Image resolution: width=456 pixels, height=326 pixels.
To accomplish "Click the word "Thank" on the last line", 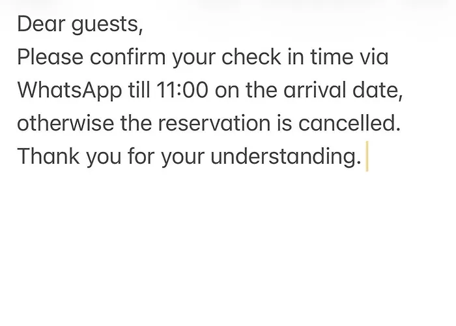I will [47, 156].
